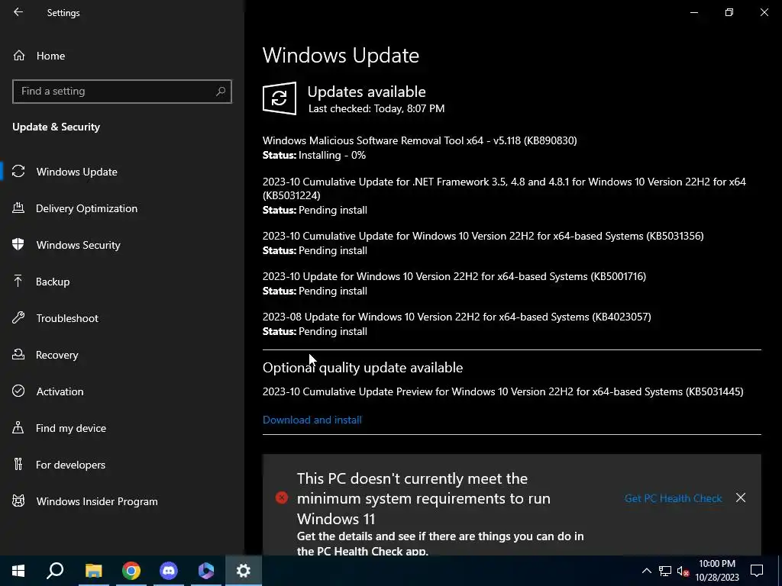Image resolution: width=782 pixels, height=586 pixels.
Task: Click the Windows Security shield icon
Action: pos(18,245)
